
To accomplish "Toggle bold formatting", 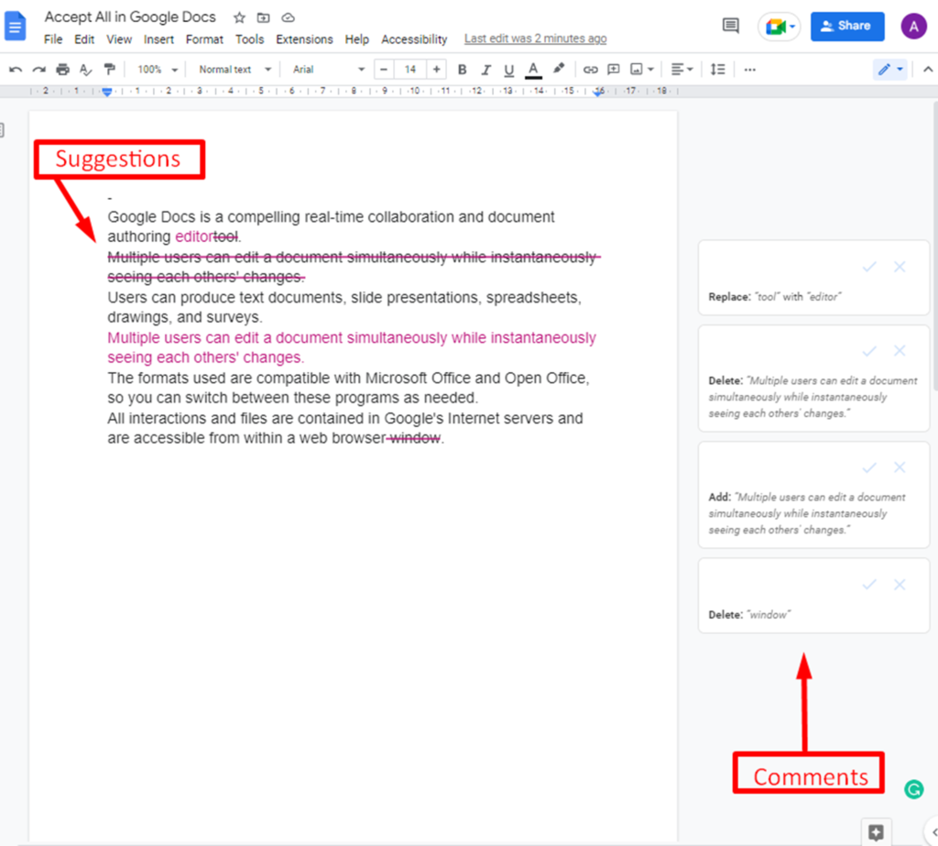I will point(462,70).
